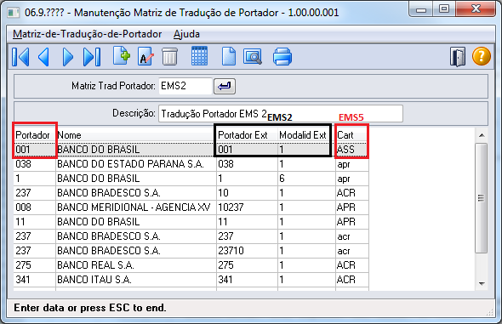Open the Ajuda menu
Viewport: 502px width, 324px height.
[186, 34]
